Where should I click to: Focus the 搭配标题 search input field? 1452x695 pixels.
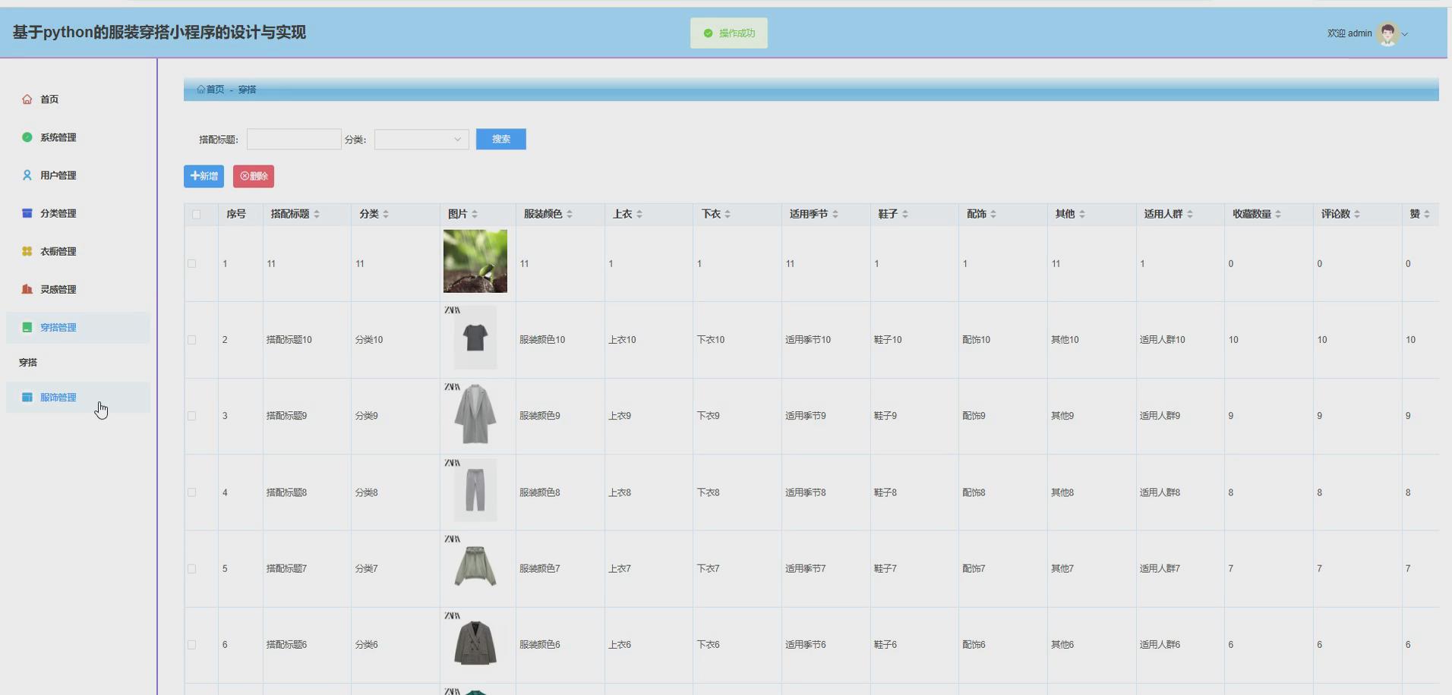tap(294, 140)
